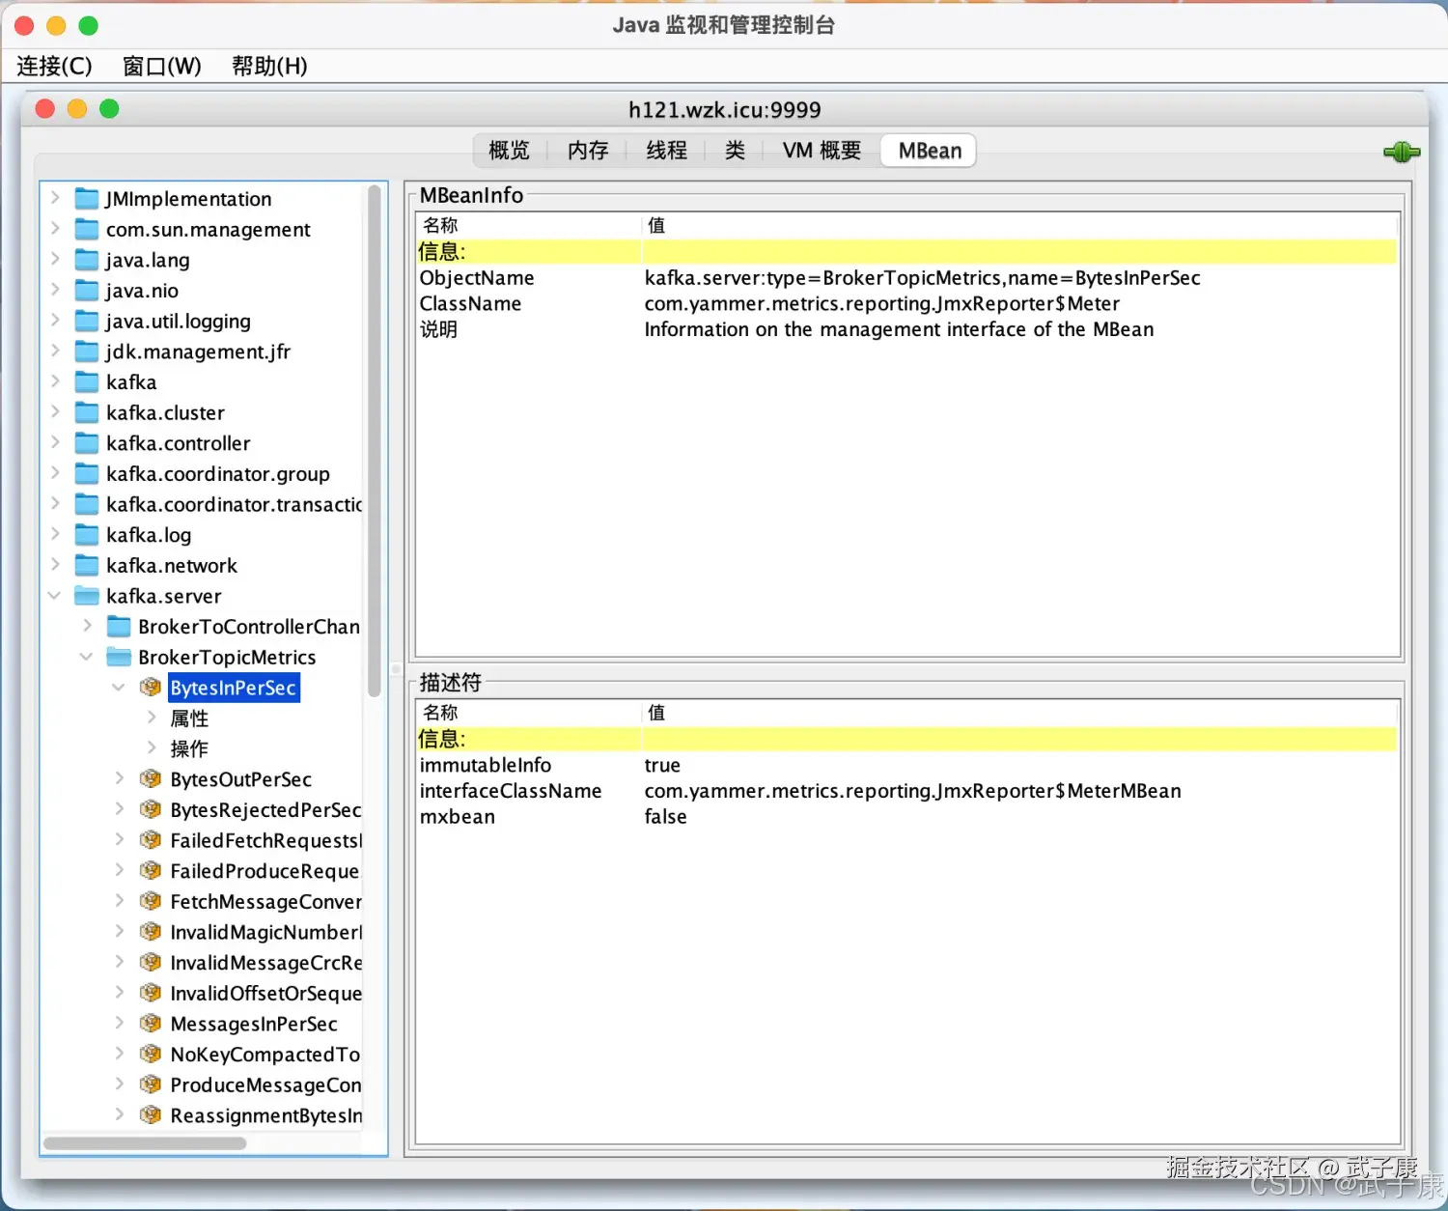Screen dimensions: 1448x1211
Task: Click the FailedProduceReque MBean icon
Action: pyautogui.click(x=151, y=871)
